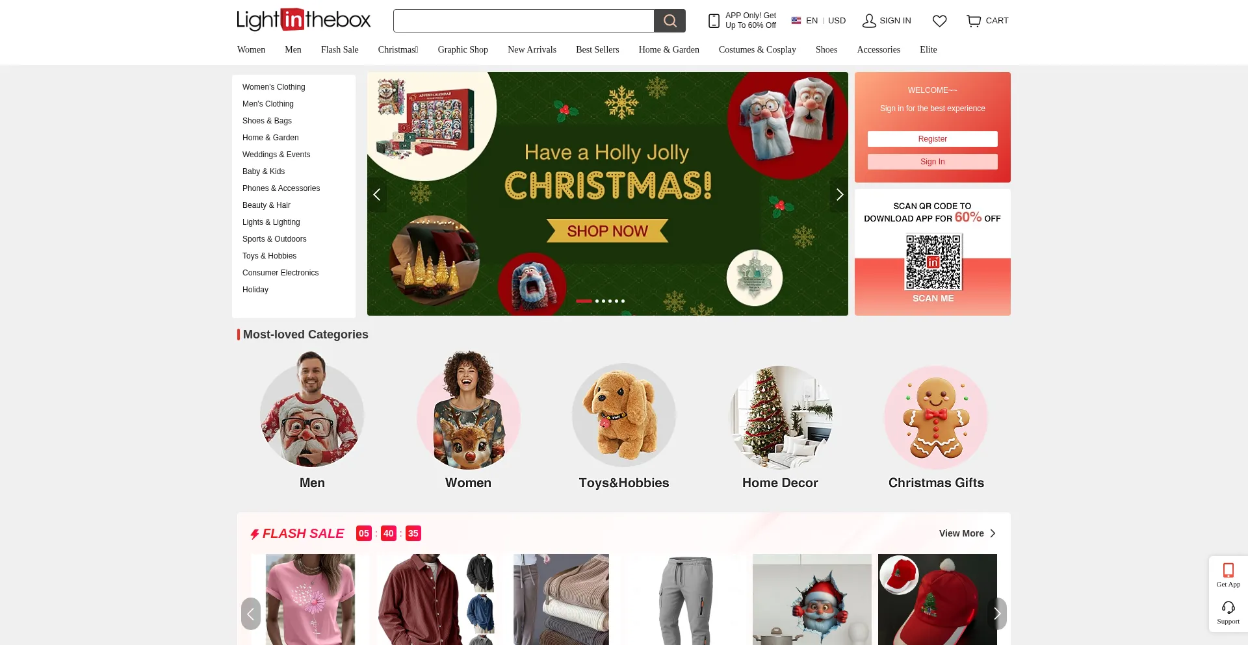Viewport: 1248px width, 645px height.
Task: Open language and currency EN USD selector
Action: pyautogui.click(x=818, y=21)
